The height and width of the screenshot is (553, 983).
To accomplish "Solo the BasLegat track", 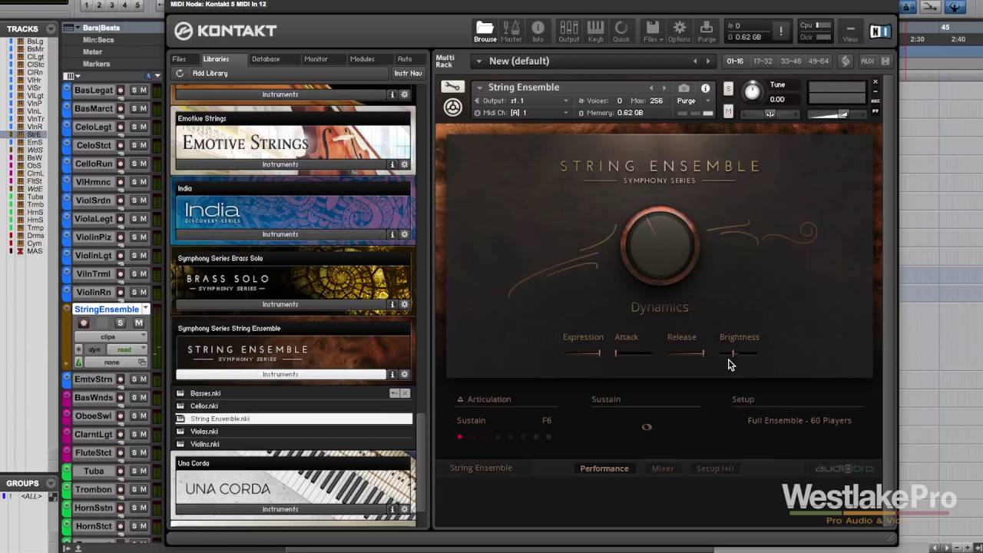I will point(134,90).
